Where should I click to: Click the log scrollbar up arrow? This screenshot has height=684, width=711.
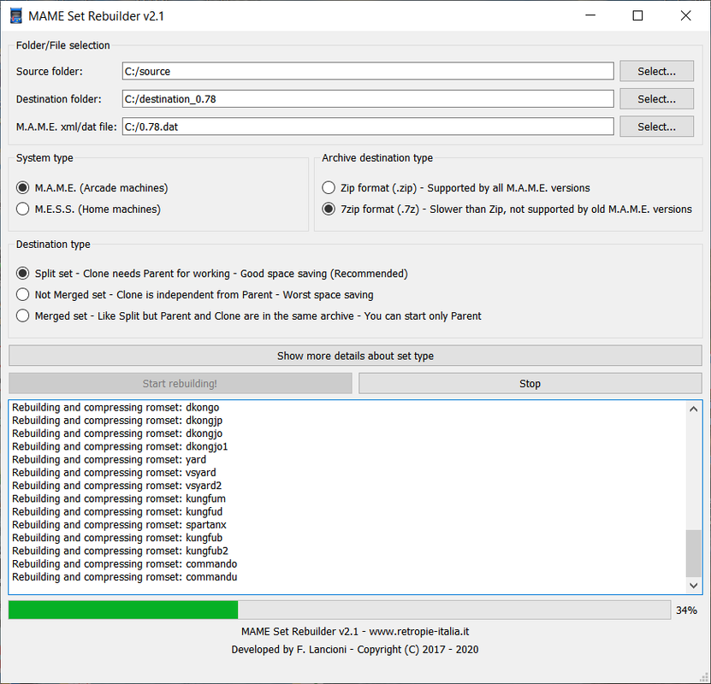pyautogui.click(x=693, y=409)
